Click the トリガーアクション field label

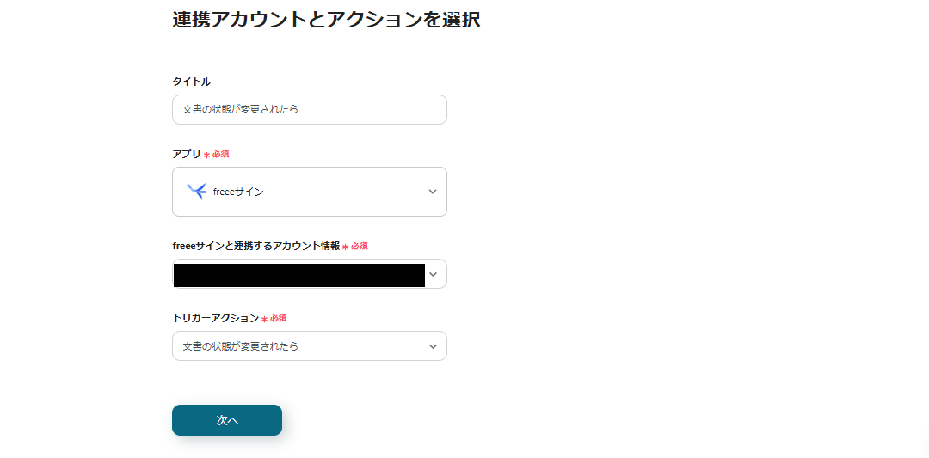(x=215, y=318)
